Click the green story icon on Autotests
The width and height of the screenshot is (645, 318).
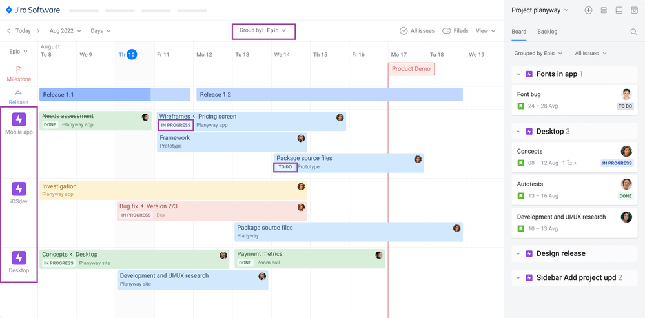pos(521,196)
